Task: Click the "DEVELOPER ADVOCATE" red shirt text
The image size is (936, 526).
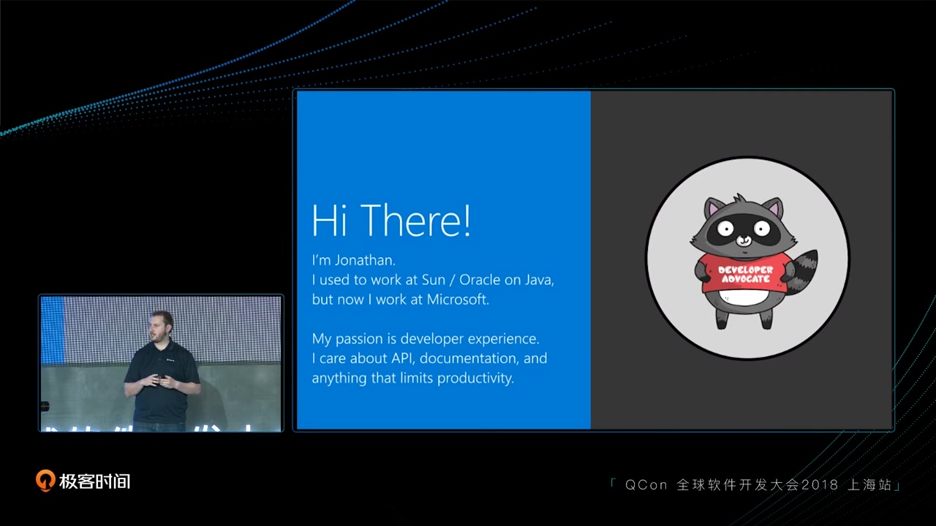Action: (x=745, y=274)
